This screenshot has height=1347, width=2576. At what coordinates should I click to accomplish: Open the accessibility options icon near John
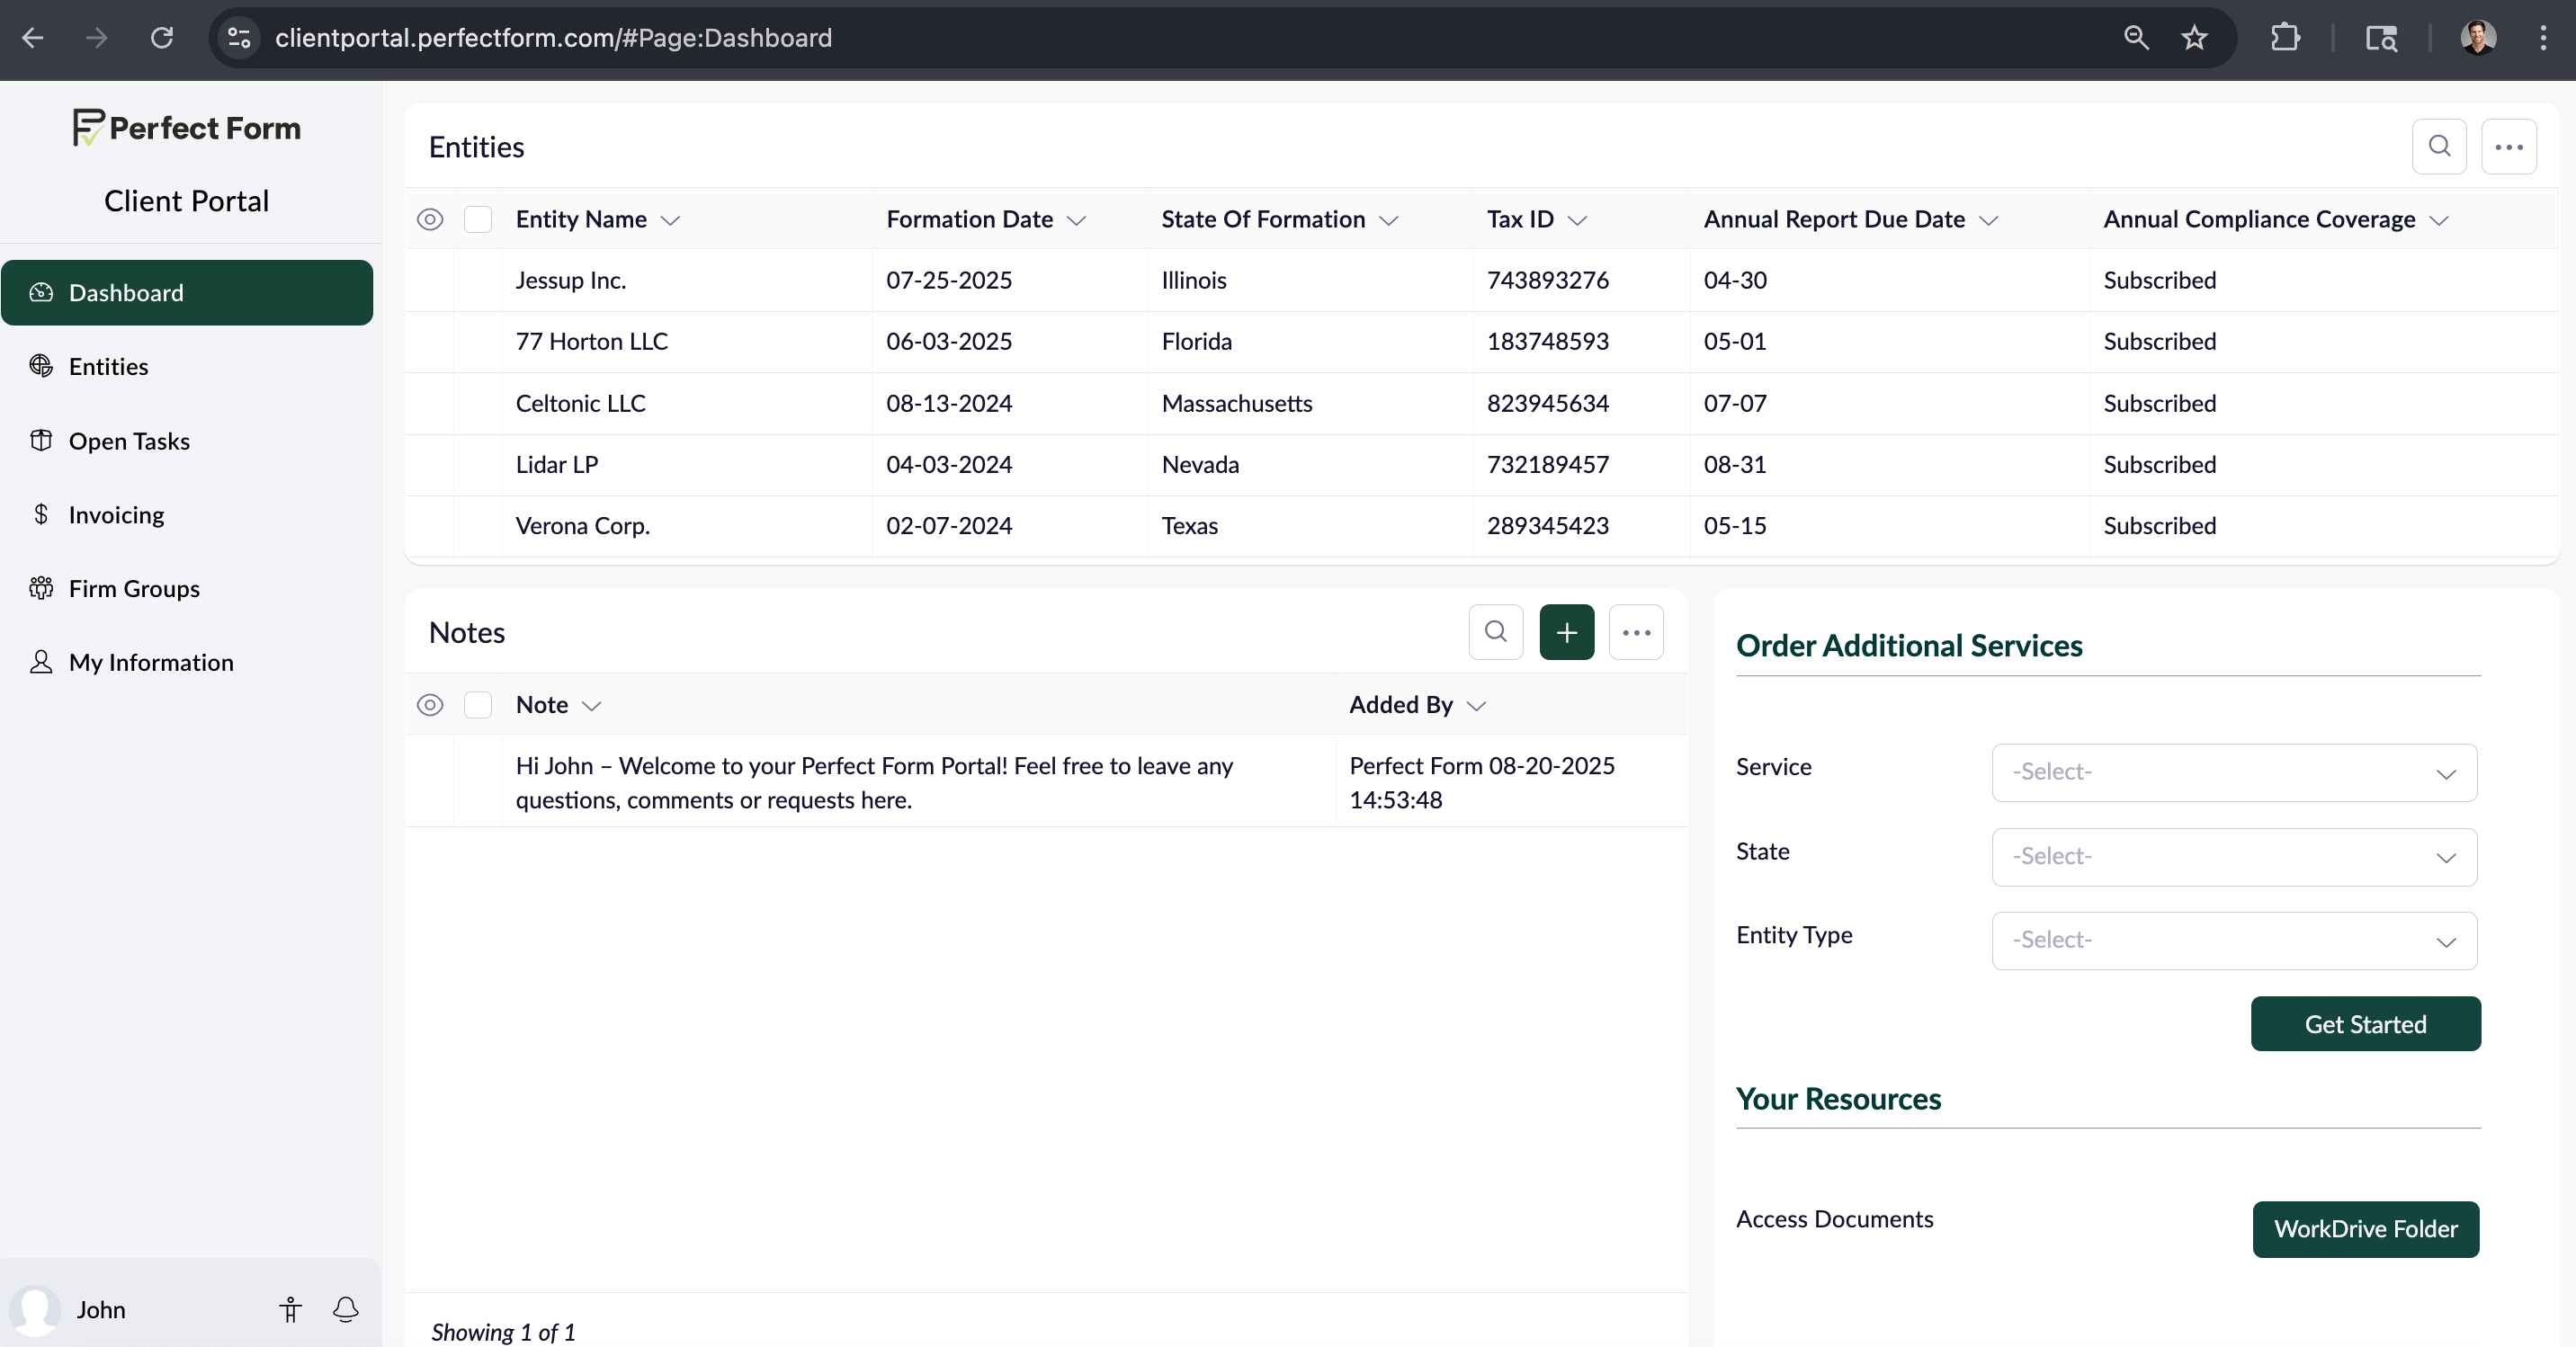[290, 1309]
